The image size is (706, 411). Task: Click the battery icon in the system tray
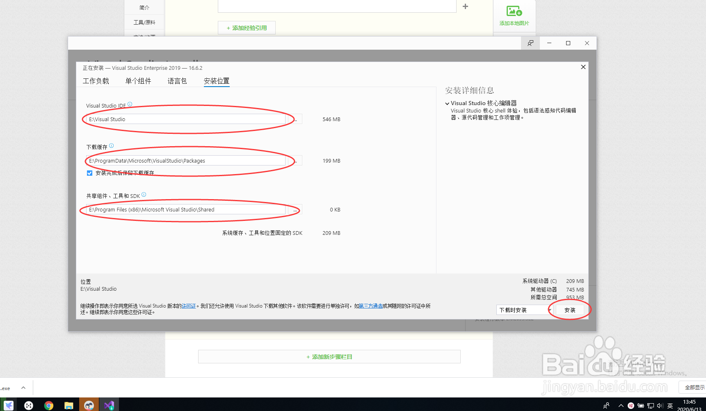641,406
